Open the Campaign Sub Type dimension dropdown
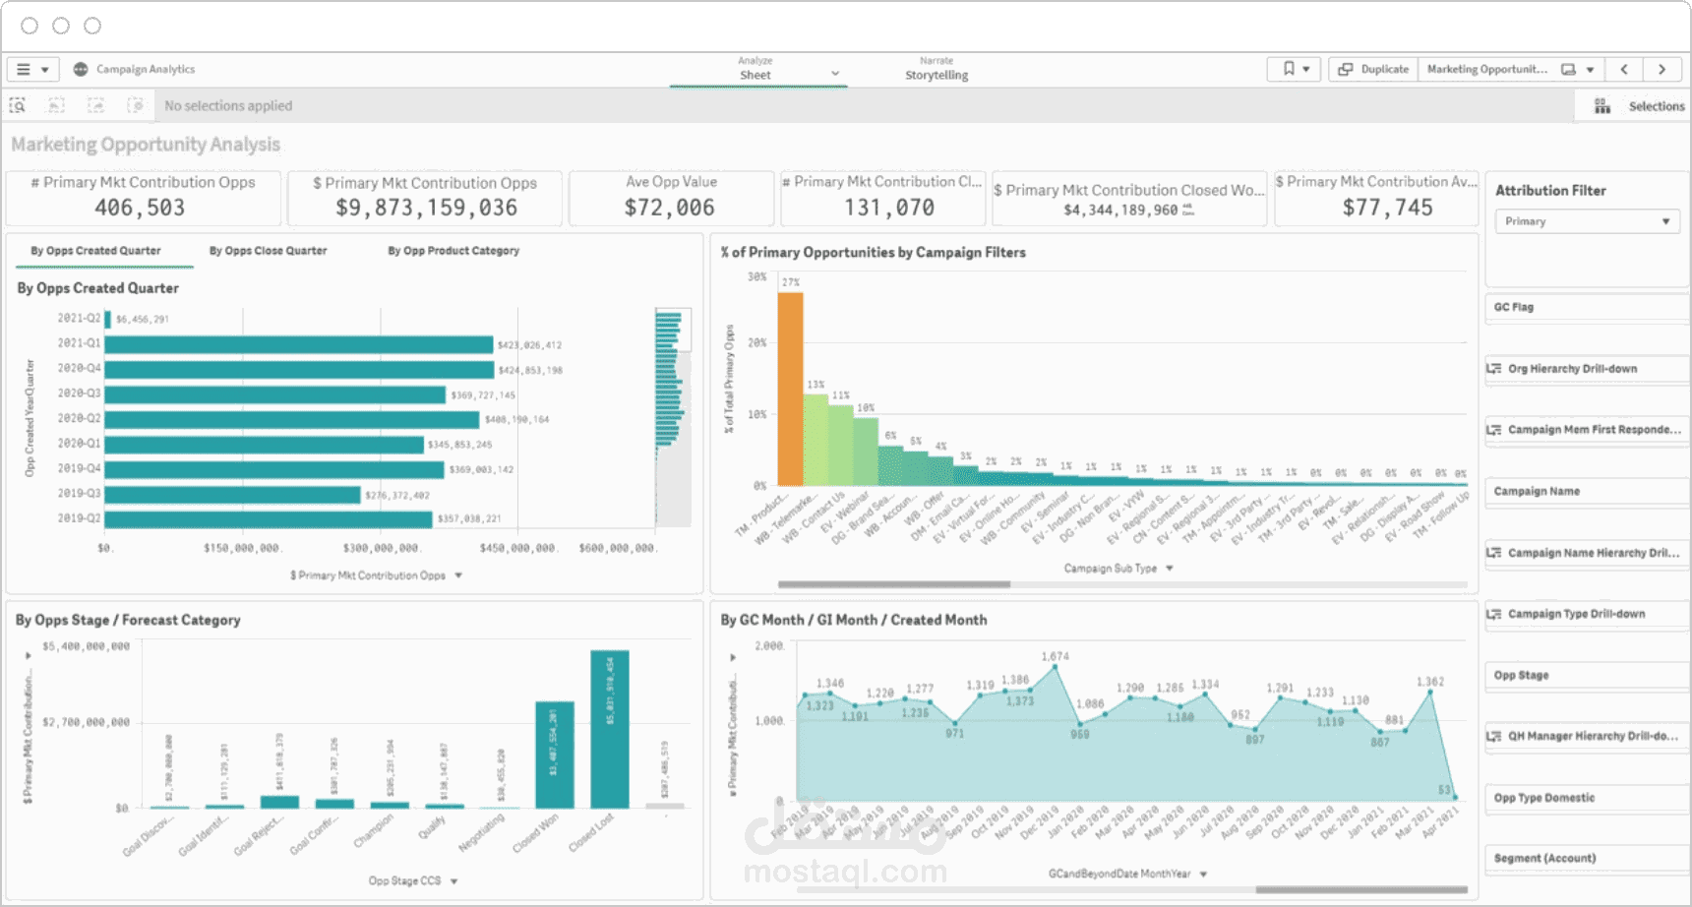1692x907 pixels. tap(1170, 569)
